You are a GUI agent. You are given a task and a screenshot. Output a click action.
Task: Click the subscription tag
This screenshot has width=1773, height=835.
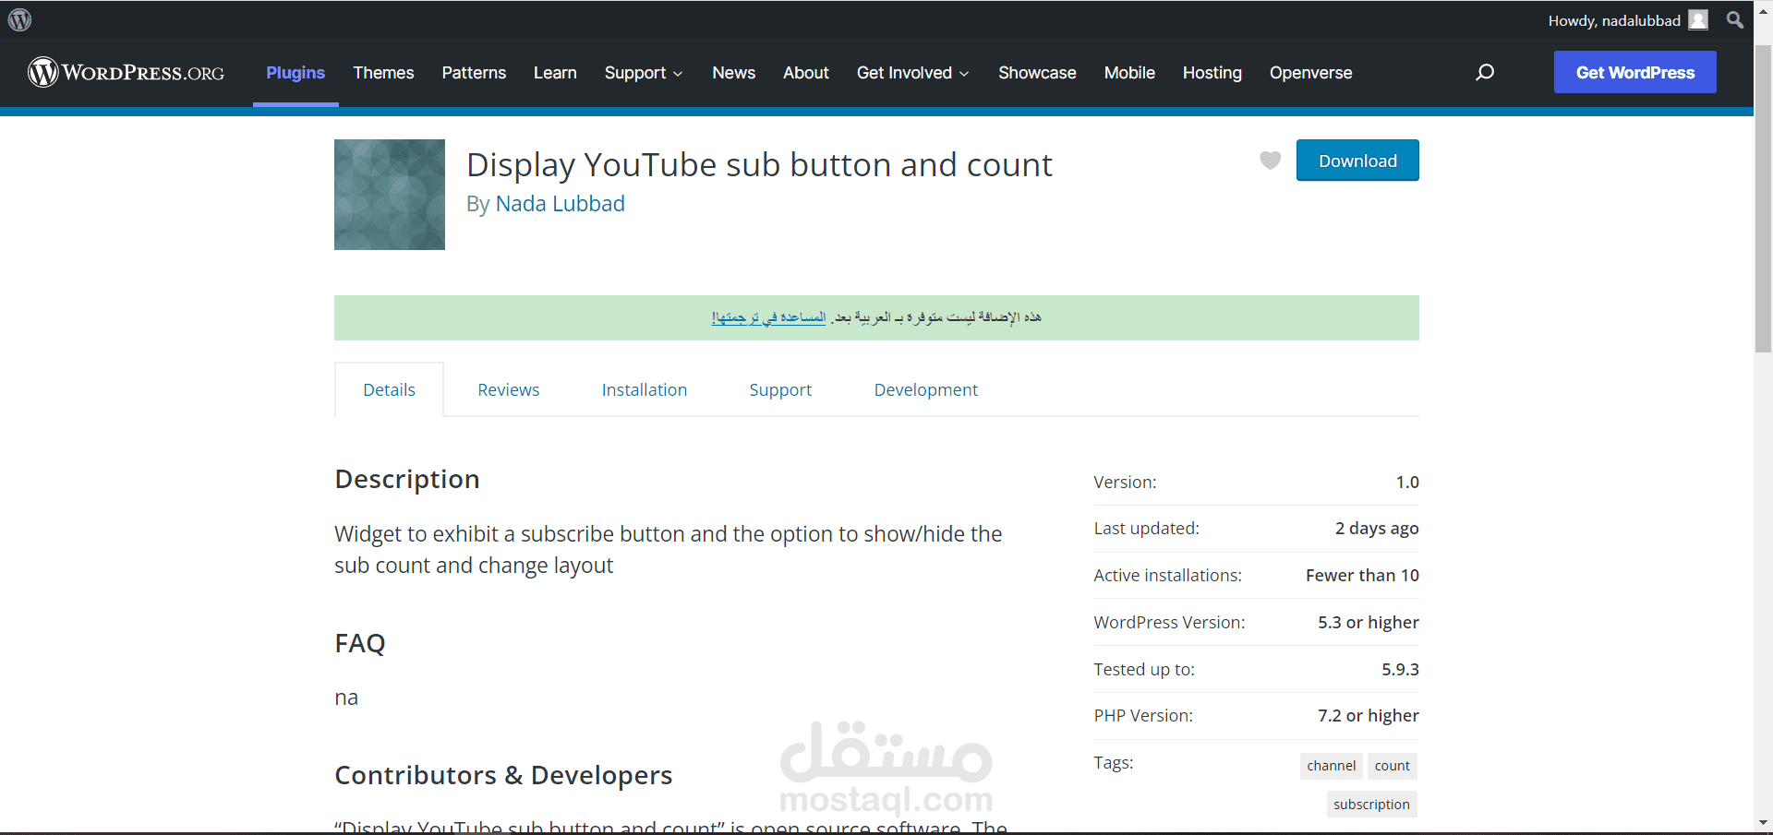click(x=1371, y=804)
